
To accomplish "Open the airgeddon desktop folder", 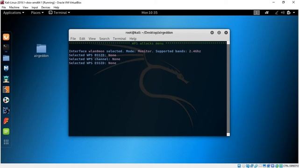I will [x=41, y=50].
